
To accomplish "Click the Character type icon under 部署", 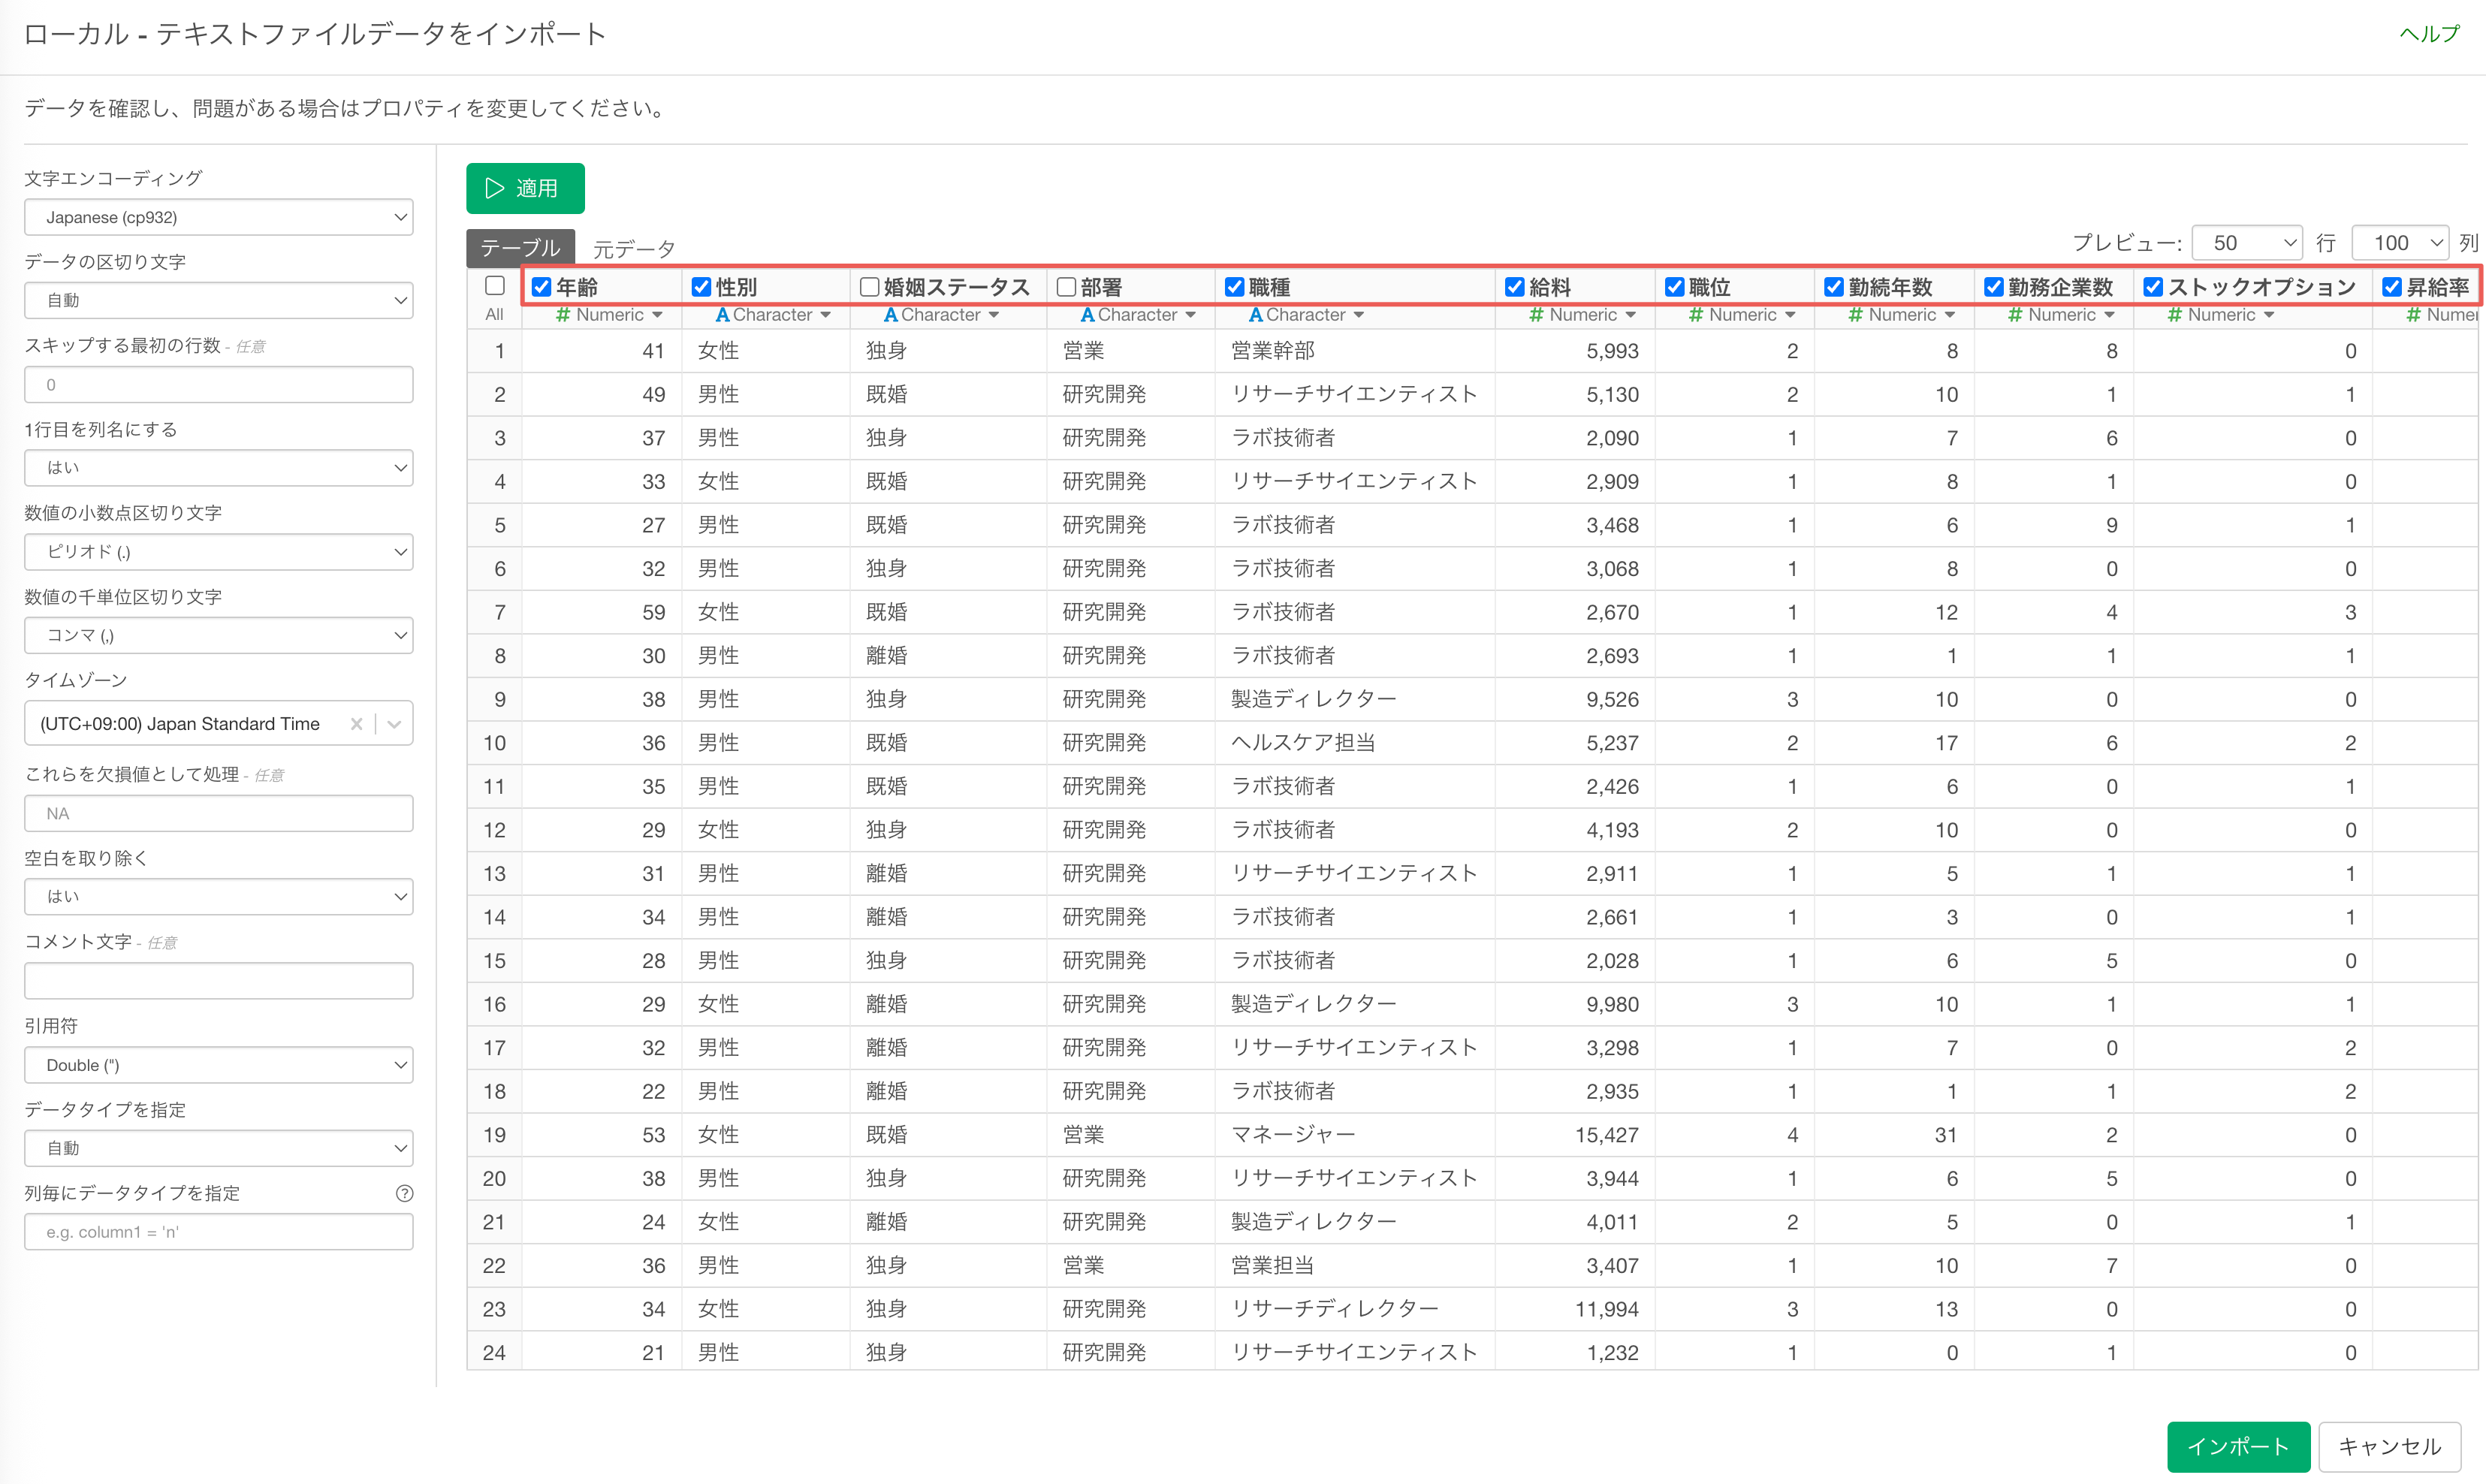I will pyautogui.click(x=1087, y=315).
